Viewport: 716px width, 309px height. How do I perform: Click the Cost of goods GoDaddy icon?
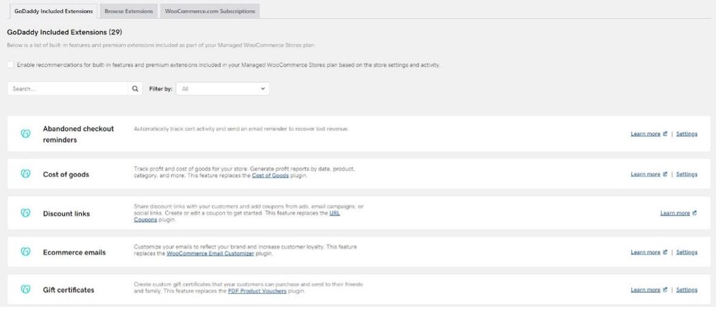[25, 174]
